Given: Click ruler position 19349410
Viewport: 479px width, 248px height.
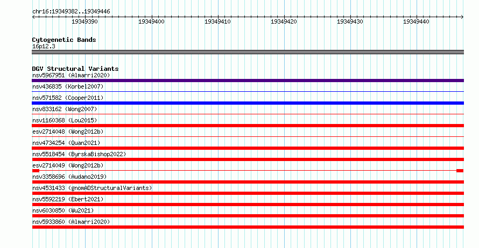Looking at the screenshot, I should [x=217, y=21].
